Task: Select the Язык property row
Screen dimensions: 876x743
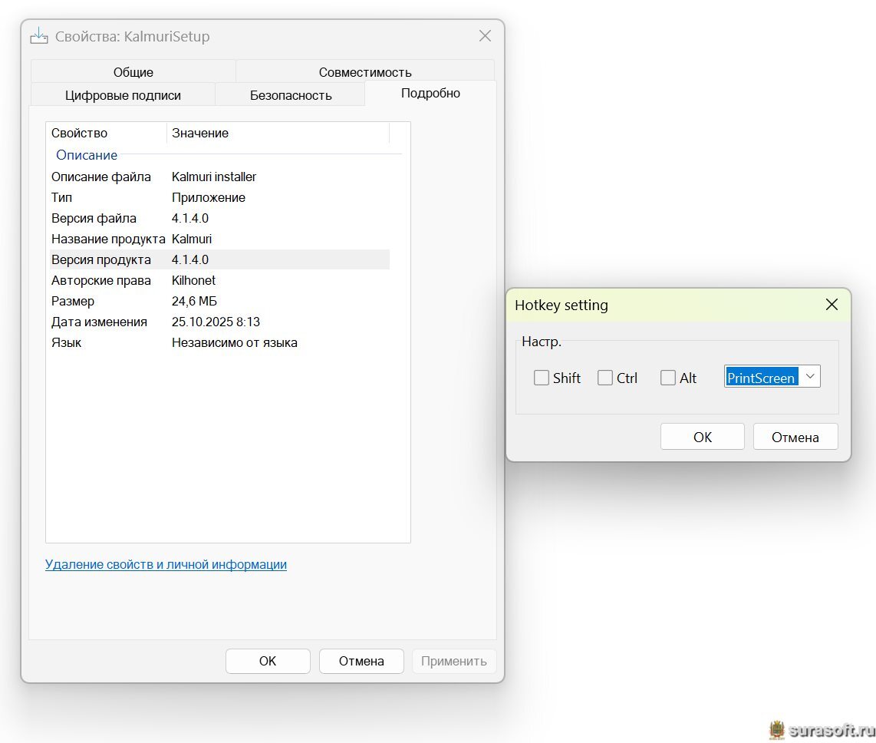Action: click(219, 342)
